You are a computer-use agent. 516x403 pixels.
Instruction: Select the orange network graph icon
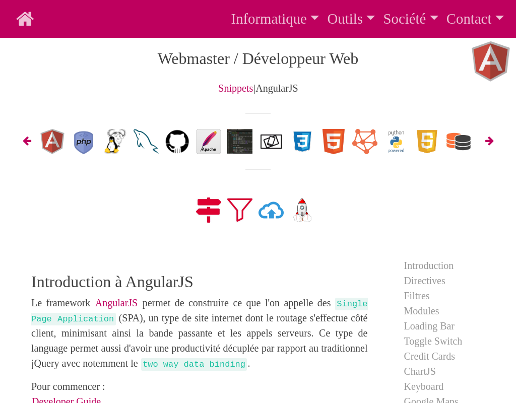point(365,142)
